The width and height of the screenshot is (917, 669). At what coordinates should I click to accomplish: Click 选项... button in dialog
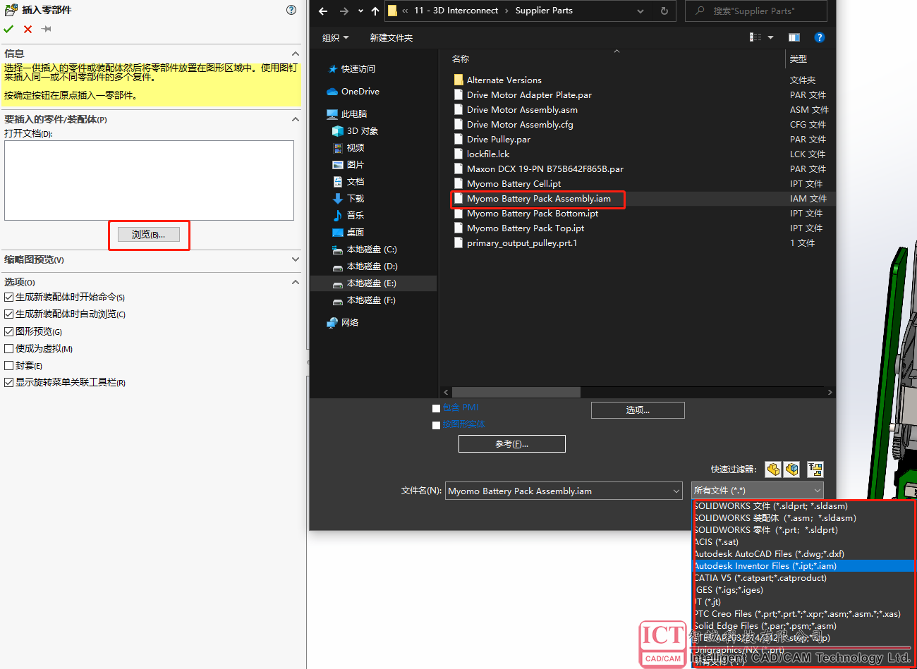tap(638, 410)
